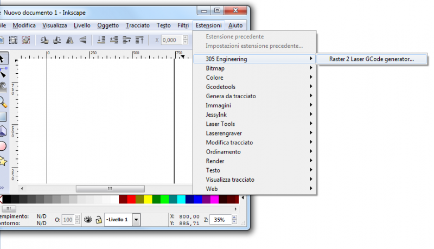434x249 pixels.
Task: Open the Tracciato menu
Action: 138,25
